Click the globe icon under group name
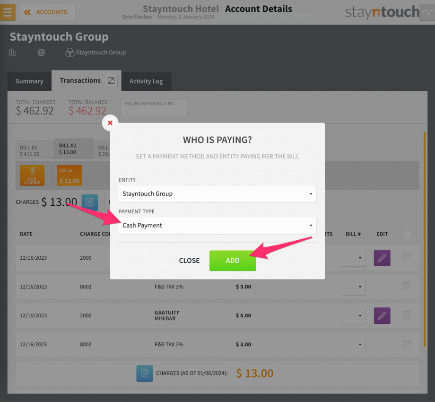 pos(41,52)
